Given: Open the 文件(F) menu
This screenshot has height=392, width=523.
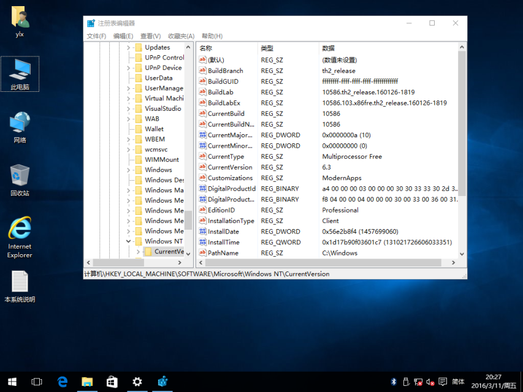Looking at the screenshot, I should (x=96, y=36).
